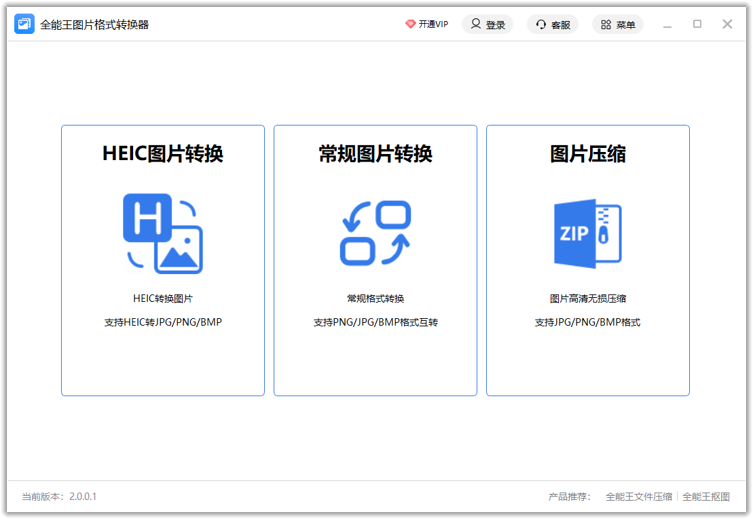Click the grid icon beside 菜单
The height and width of the screenshot is (519, 753).
pyautogui.click(x=606, y=24)
